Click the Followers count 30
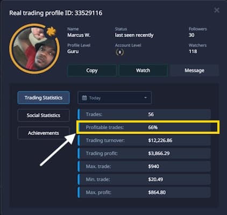 point(191,35)
